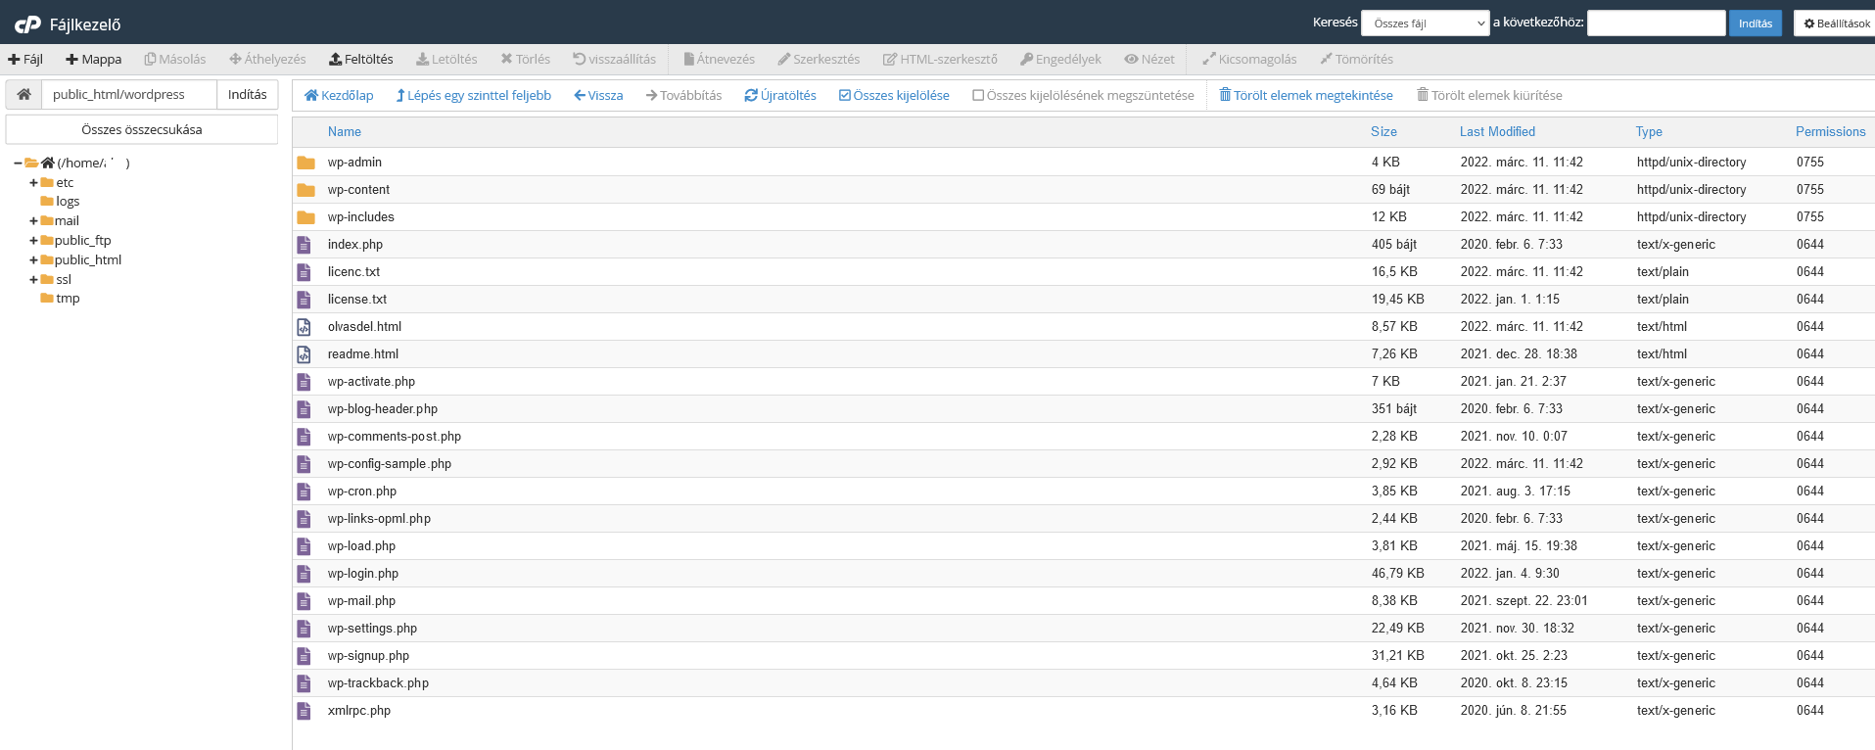
Task: Expand the public_ftp folder in tree
Action: 33,240
